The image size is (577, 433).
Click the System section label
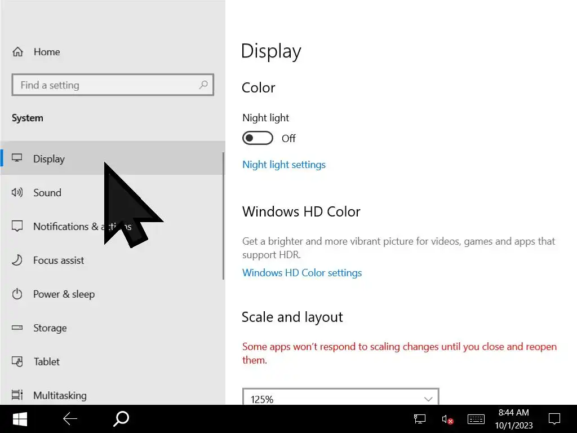click(x=27, y=118)
